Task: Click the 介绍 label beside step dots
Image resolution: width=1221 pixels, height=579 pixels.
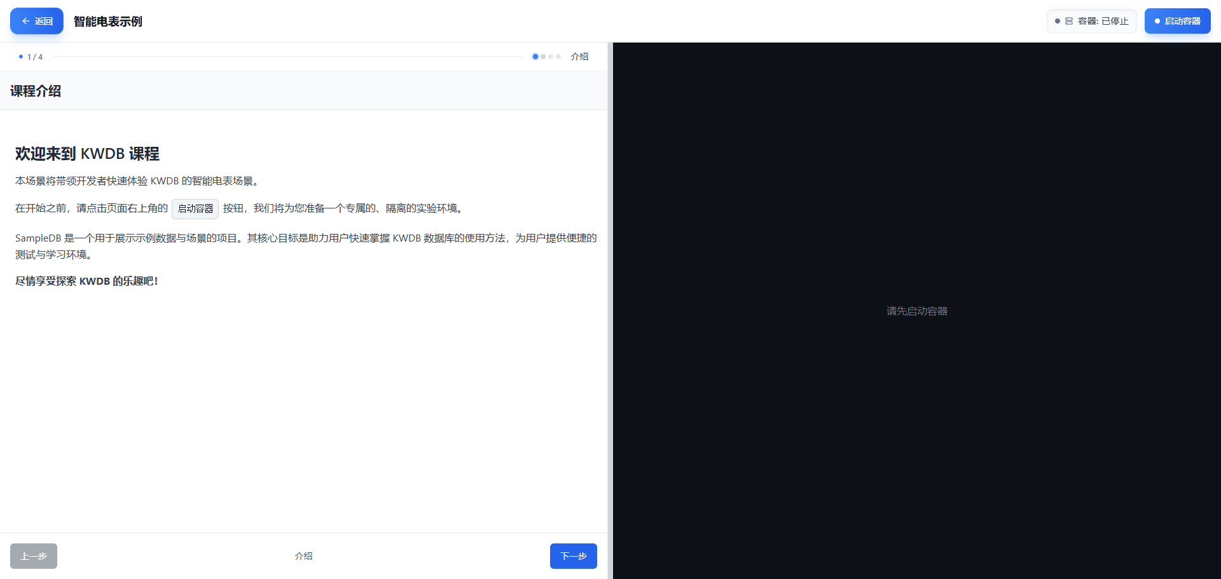Action: [x=579, y=57]
